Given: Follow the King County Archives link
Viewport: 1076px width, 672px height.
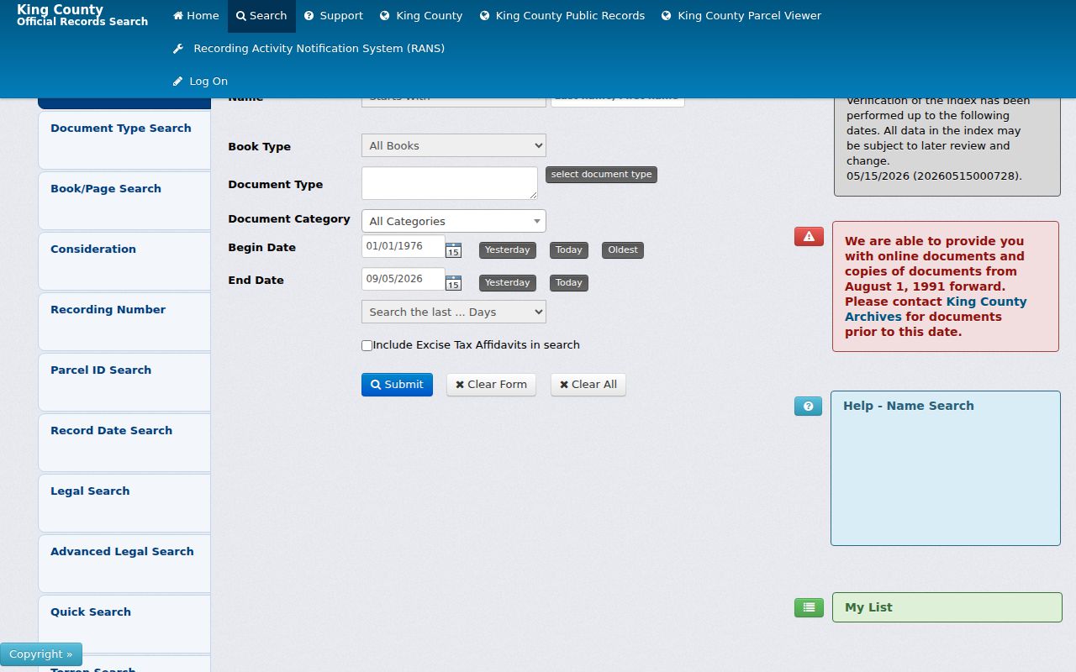Looking at the screenshot, I should [x=936, y=309].
